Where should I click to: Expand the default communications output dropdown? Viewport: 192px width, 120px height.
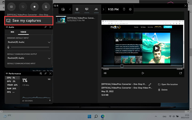[49, 58]
